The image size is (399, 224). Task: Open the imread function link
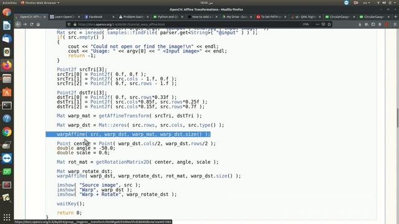pos(93,32)
